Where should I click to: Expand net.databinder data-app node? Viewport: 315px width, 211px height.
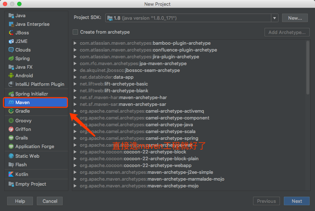click(75, 77)
